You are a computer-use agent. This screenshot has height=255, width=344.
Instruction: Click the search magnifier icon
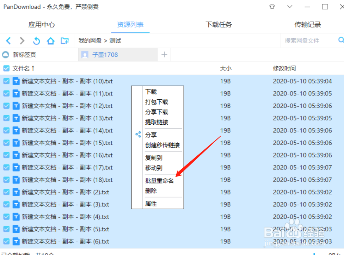(340, 40)
